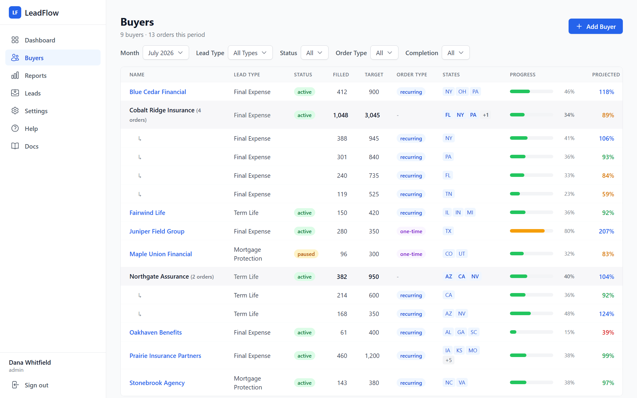
Task: Open the Month July 2026 dropdown
Action: (166, 53)
